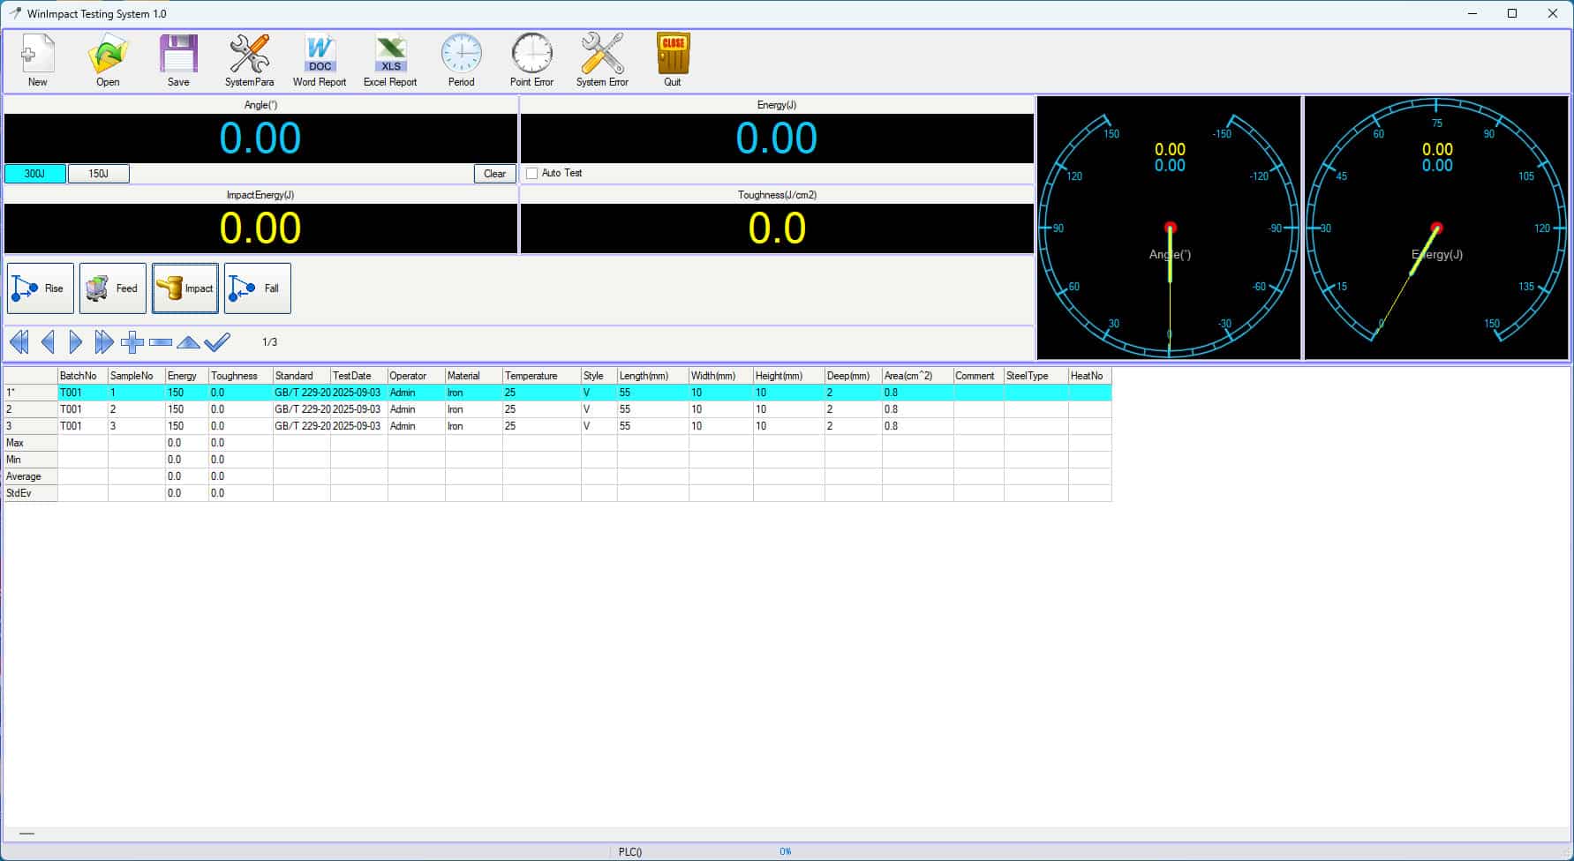Viewport: 1574px width, 861px height.
Task: Open the Point Error tool
Action: [x=531, y=59]
